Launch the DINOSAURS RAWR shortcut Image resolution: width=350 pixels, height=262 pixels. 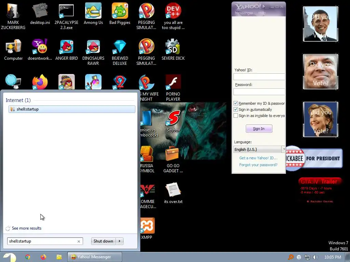[x=93, y=52]
